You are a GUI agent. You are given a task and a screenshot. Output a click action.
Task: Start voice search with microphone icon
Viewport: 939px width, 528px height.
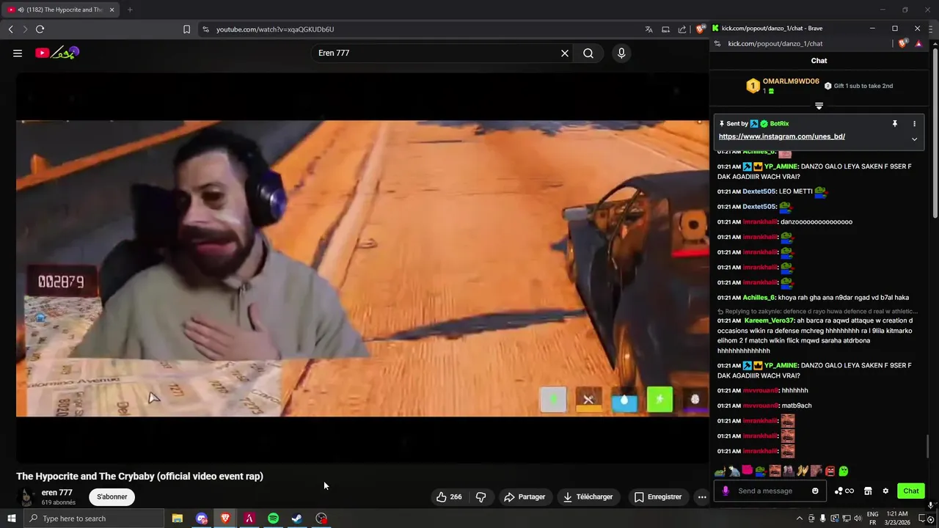pos(621,53)
